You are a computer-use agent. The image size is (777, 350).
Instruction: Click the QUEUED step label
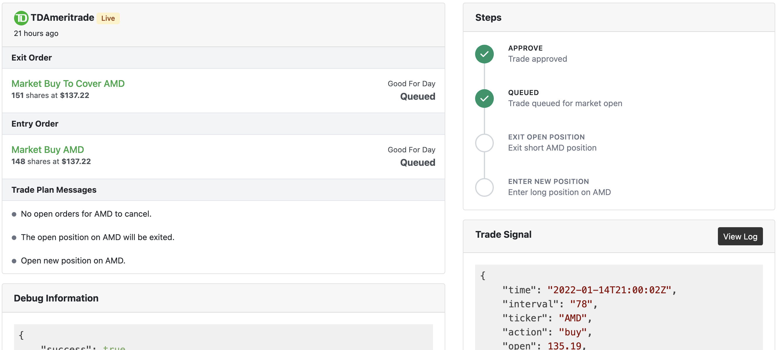point(523,93)
